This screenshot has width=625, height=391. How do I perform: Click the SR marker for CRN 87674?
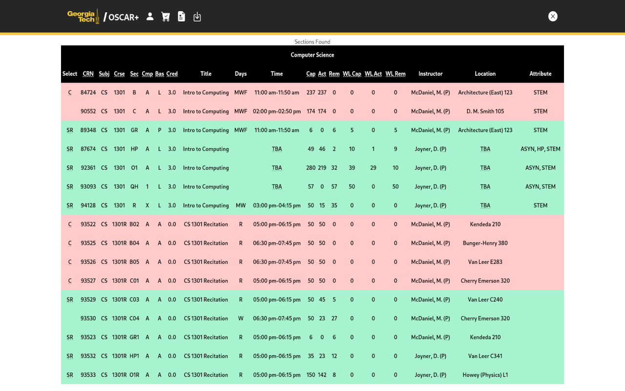click(70, 149)
